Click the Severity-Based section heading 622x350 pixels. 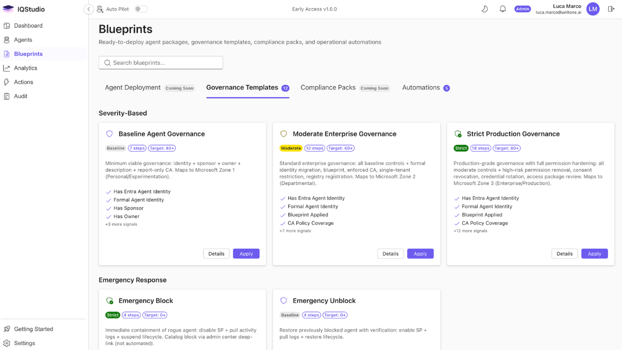(122, 113)
